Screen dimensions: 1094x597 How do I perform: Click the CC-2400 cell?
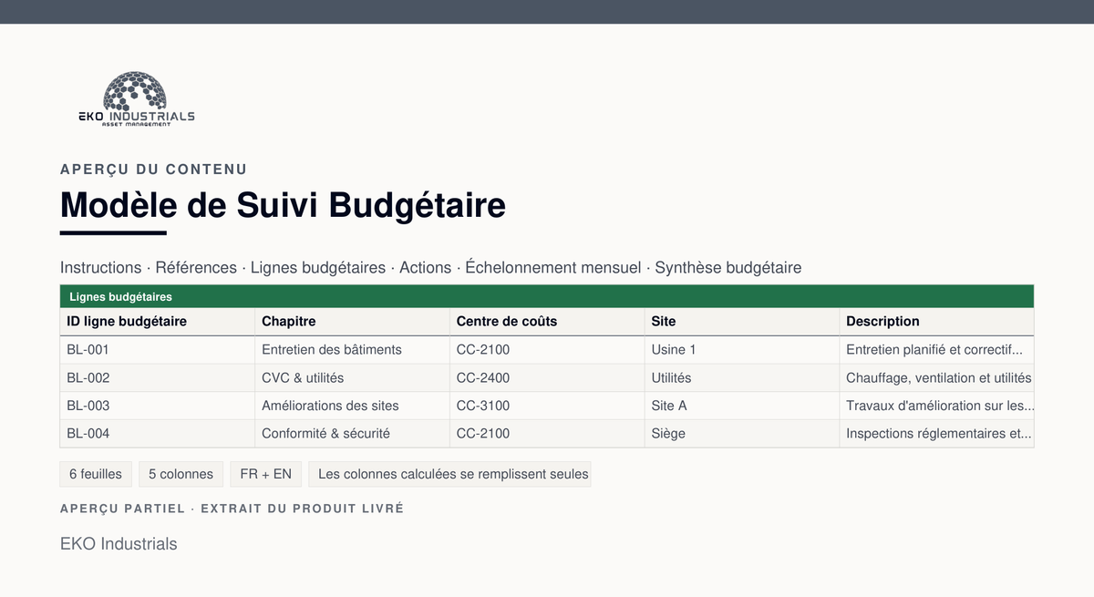click(x=548, y=378)
